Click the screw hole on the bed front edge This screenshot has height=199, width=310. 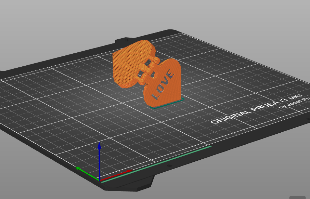click(x=169, y=165)
